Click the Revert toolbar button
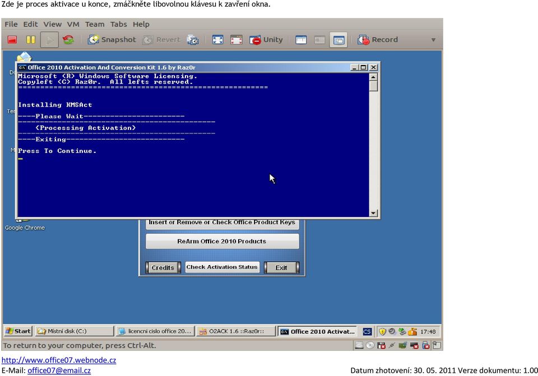 (161, 40)
